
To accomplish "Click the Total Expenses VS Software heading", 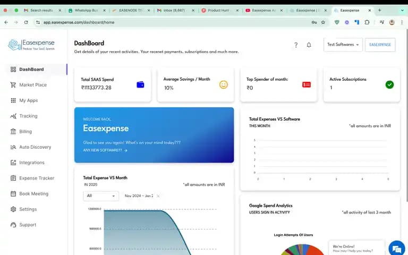I will 275,119.
